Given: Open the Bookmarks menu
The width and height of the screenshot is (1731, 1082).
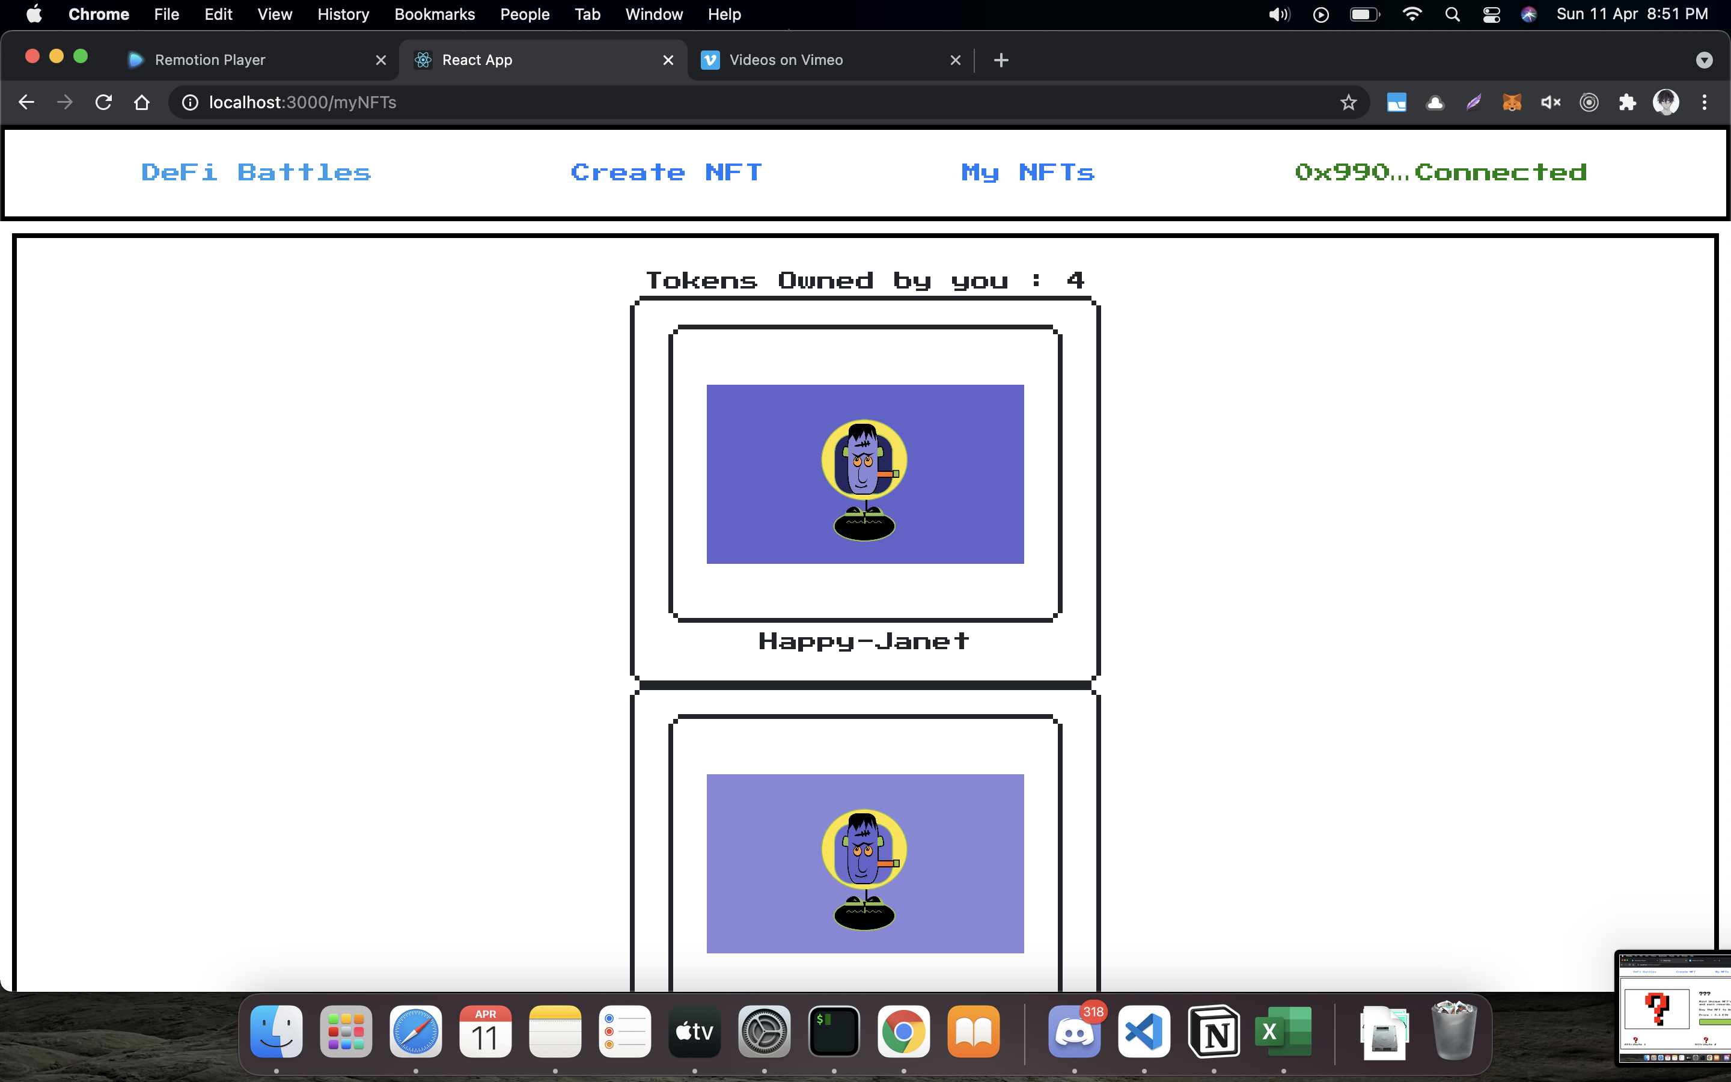Looking at the screenshot, I should point(434,14).
